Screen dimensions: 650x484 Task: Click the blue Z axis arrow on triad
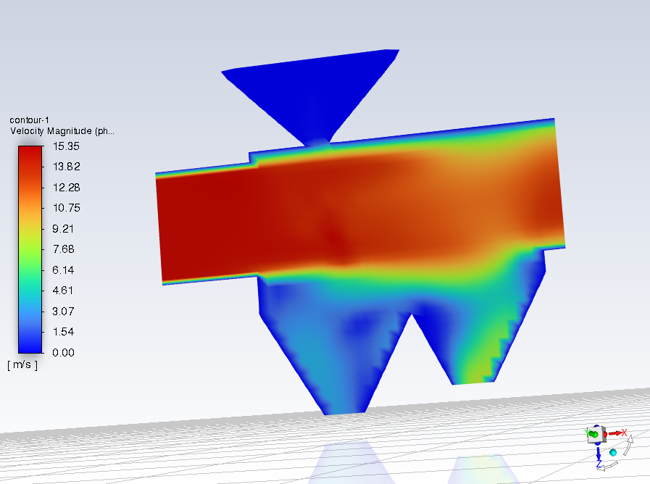[x=599, y=455]
